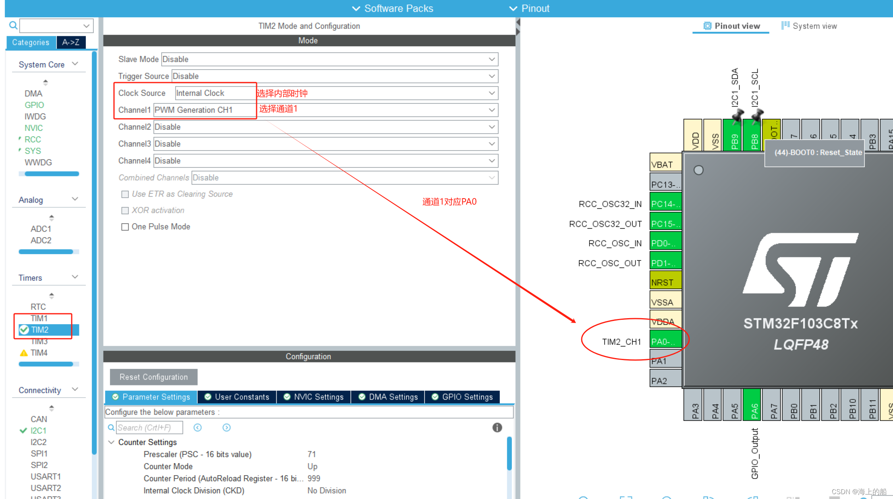The width and height of the screenshot is (893, 499).
Task: Click the parameter list vertical scrollbar
Action: (509, 453)
